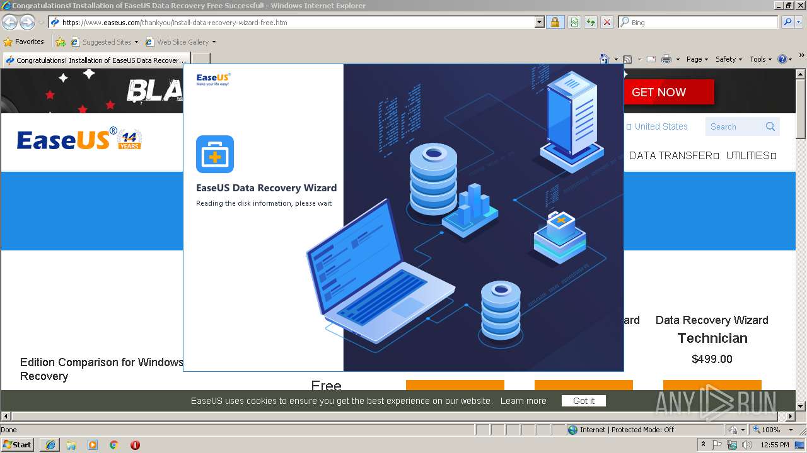807x453 pixels.
Task: Go back with the browser Back arrow
Action: 9,23
